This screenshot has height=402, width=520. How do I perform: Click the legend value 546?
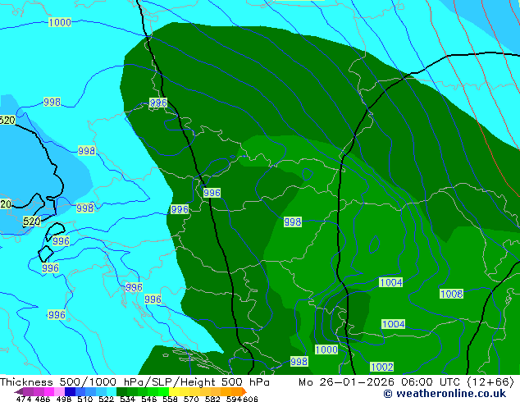click(x=148, y=399)
